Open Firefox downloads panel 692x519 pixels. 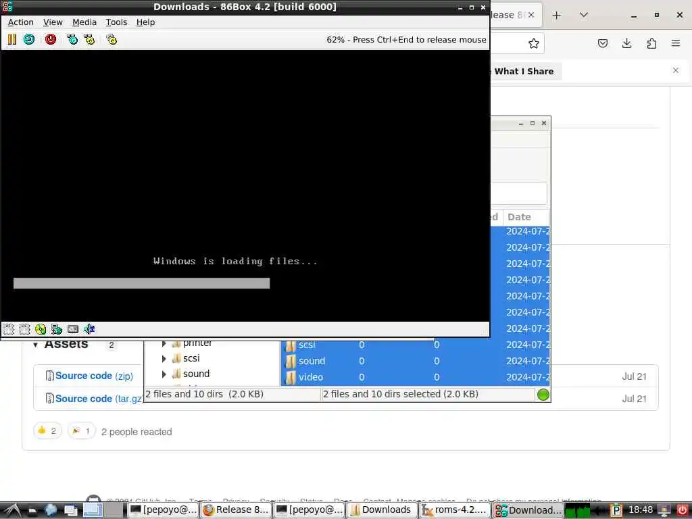[x=626, y=43]
